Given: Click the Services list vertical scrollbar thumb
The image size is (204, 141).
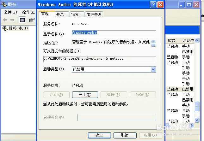Looking at the screenshot, I should [x=197, y=107].
